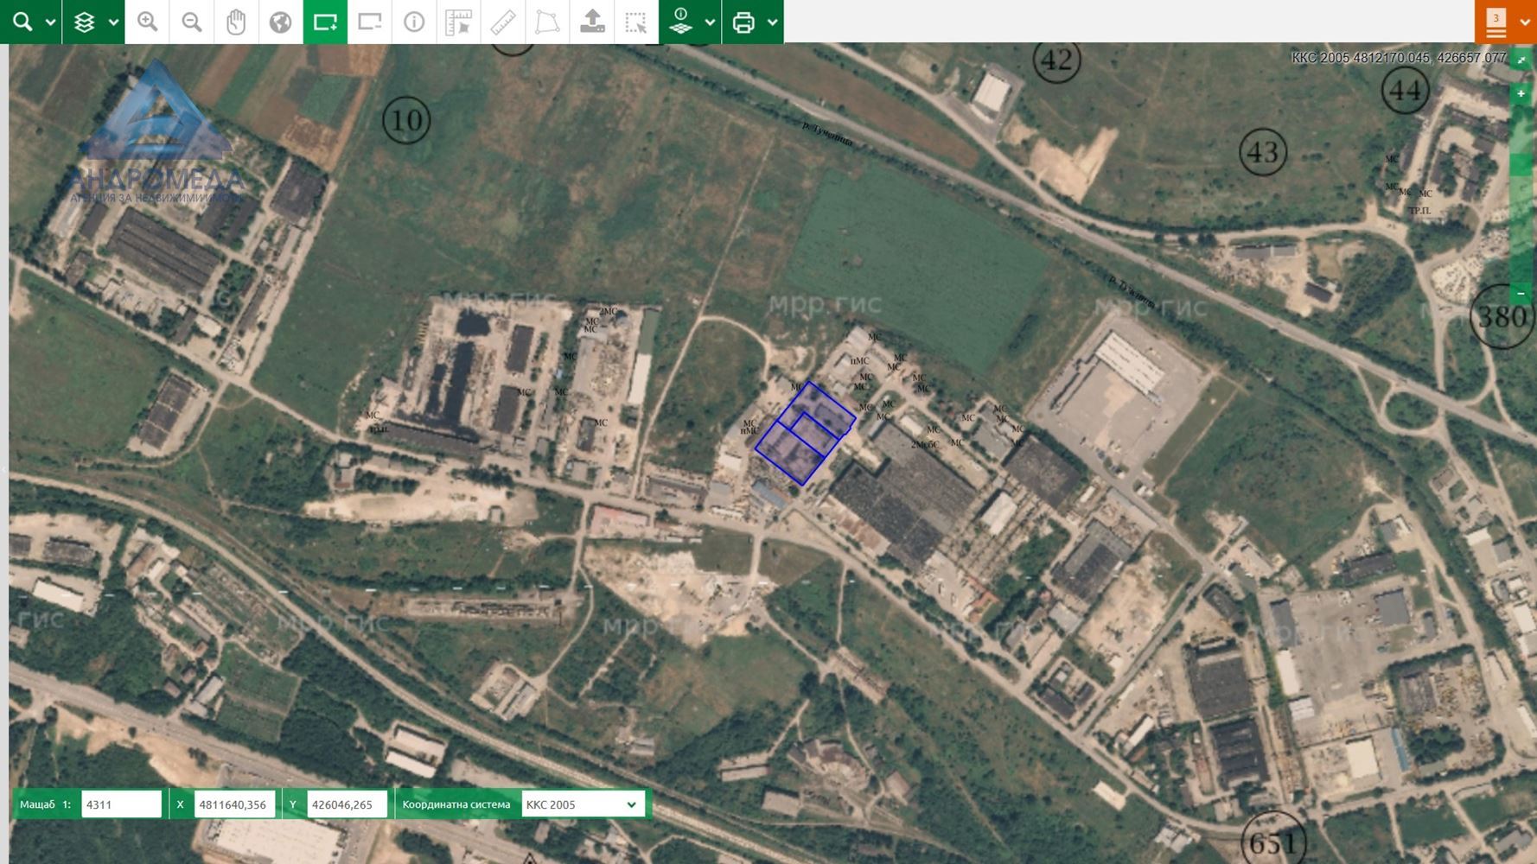The width and height of the screenshot is (1537, 864).
Task: Select the polygon area measure tool
Action: pyautogui.click(x=547, y=22)
